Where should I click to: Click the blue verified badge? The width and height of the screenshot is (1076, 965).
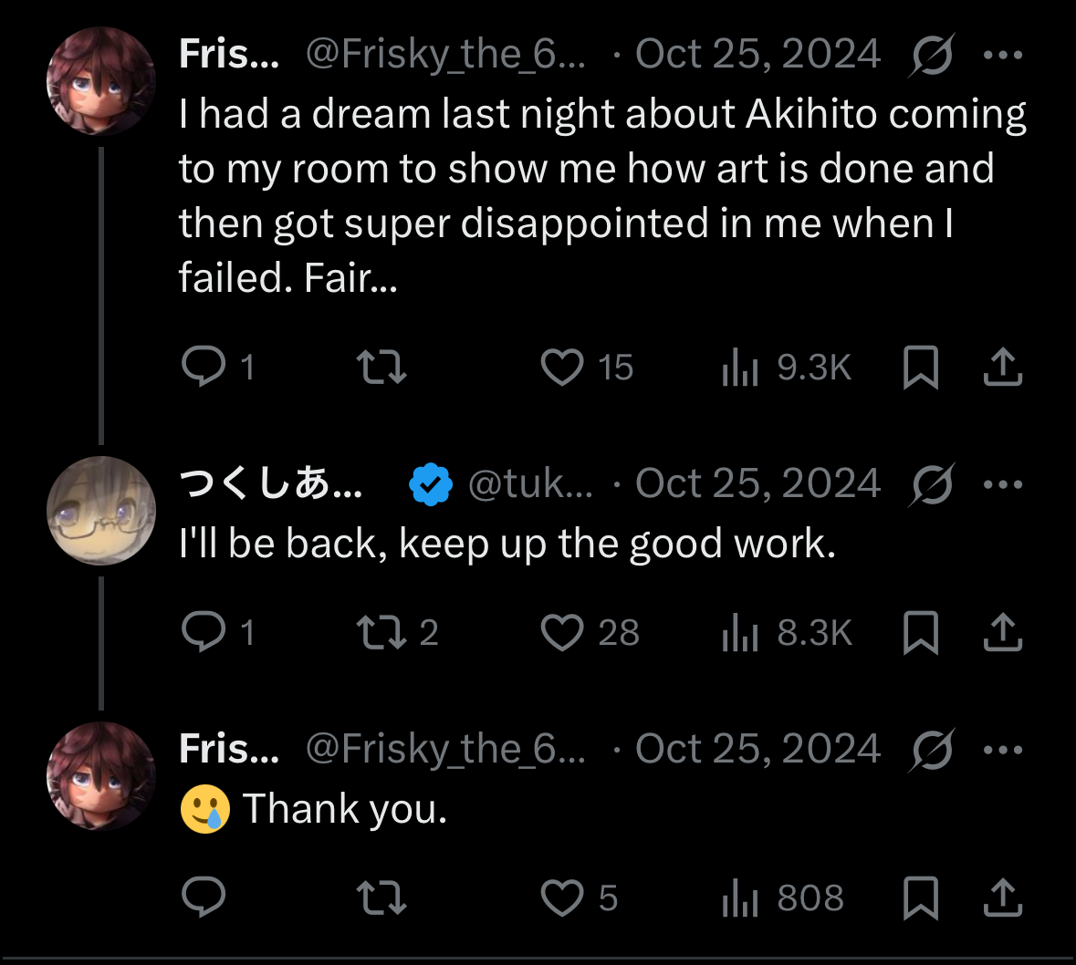coord(431,484)
